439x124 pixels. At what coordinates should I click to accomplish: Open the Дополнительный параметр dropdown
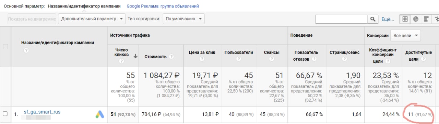[x=92, y=19]
